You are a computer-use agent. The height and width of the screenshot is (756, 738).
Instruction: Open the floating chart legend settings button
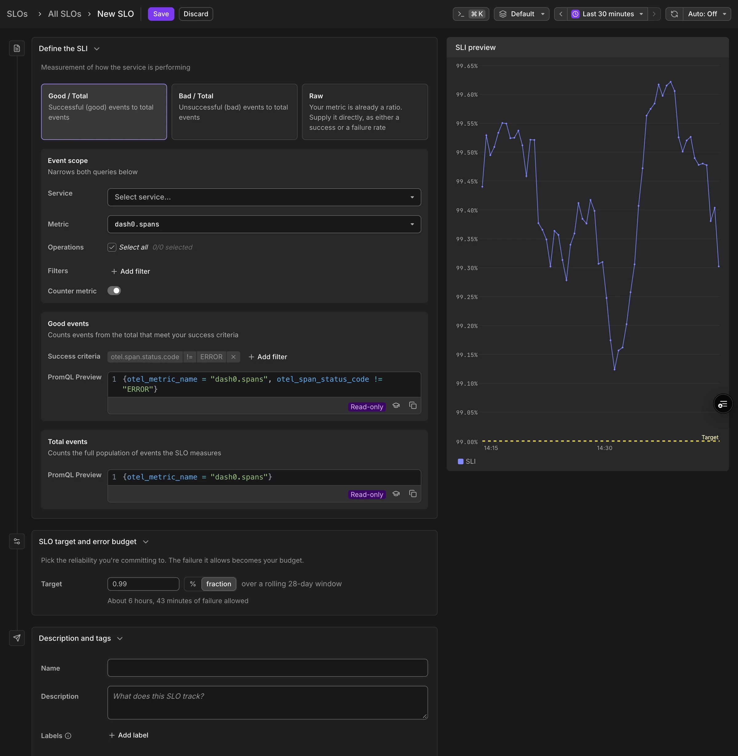coord(723,404)
